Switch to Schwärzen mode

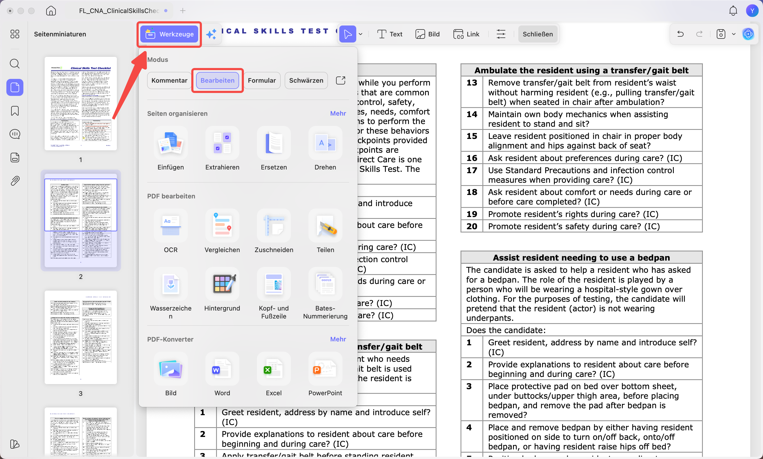coord(306,80)
